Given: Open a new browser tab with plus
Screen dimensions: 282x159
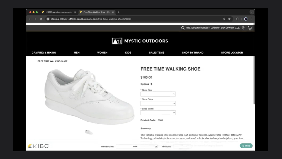Looking at the screenshot, I should [118, 12].
